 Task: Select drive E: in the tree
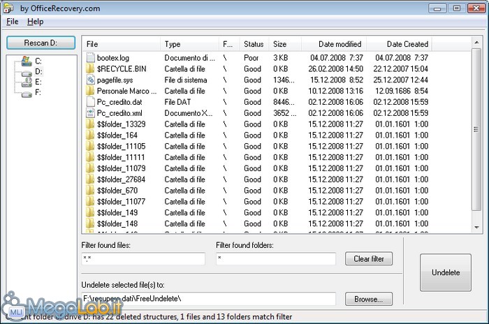point(38,82)
